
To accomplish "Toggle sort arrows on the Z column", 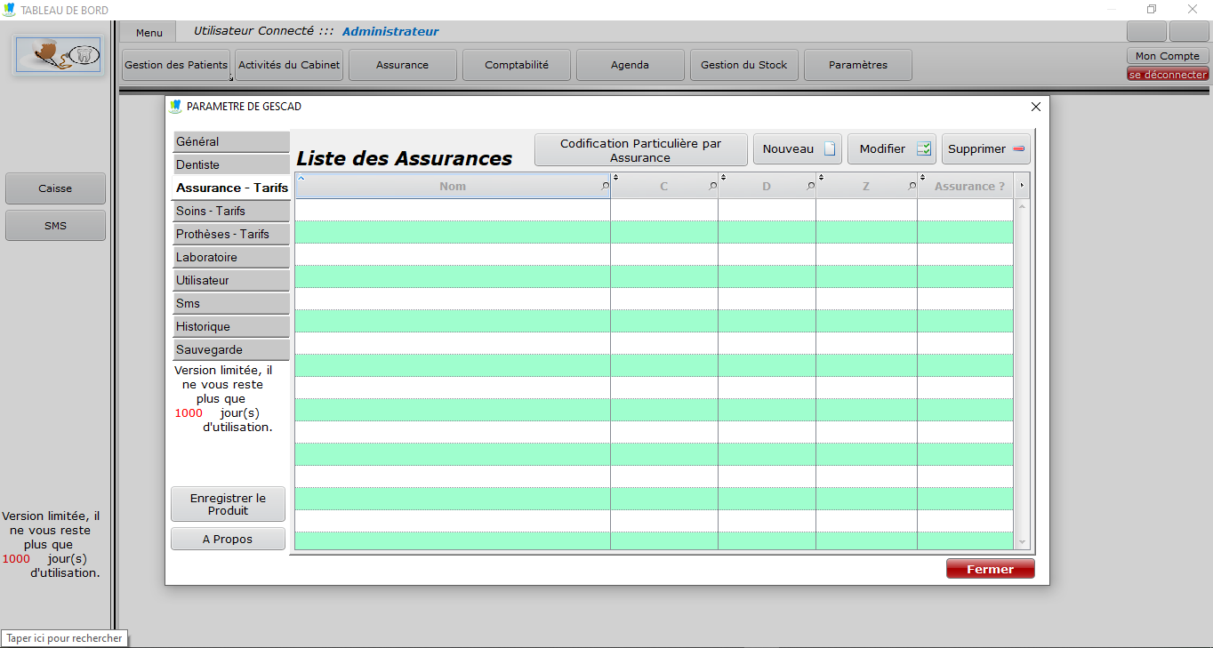I will tap(821, 179).
